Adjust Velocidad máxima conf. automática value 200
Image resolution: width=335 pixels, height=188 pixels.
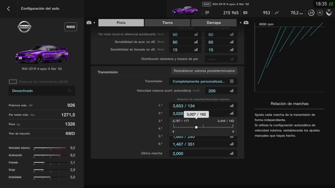(221, 91)
